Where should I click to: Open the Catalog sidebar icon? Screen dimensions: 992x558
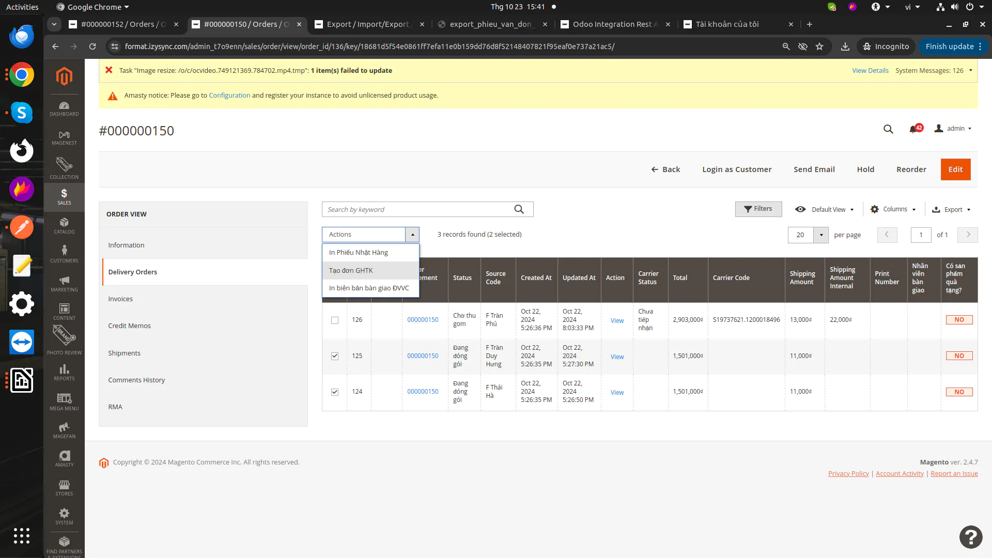64,225
